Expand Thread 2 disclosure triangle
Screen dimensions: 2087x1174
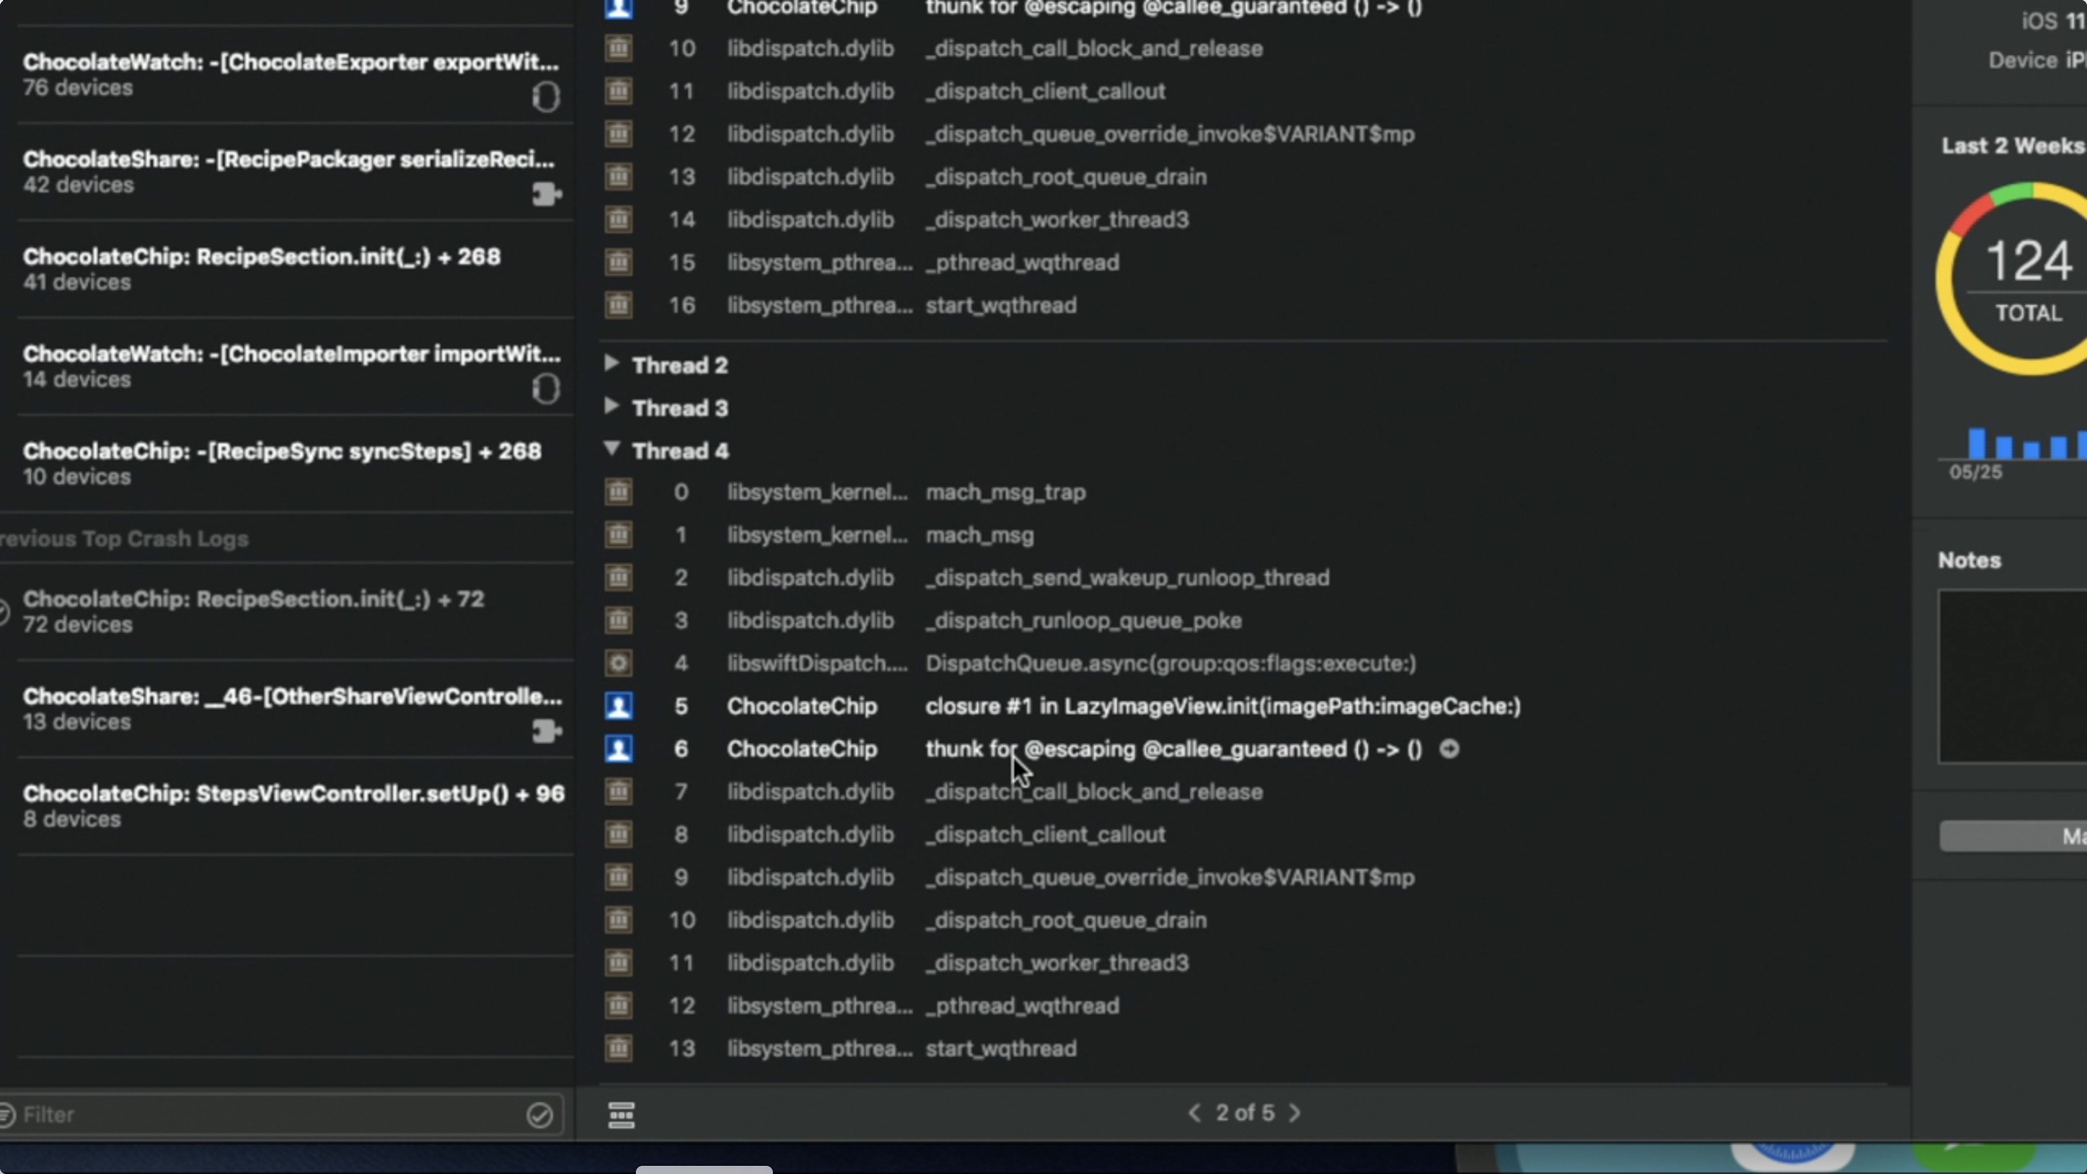[611, 364]
